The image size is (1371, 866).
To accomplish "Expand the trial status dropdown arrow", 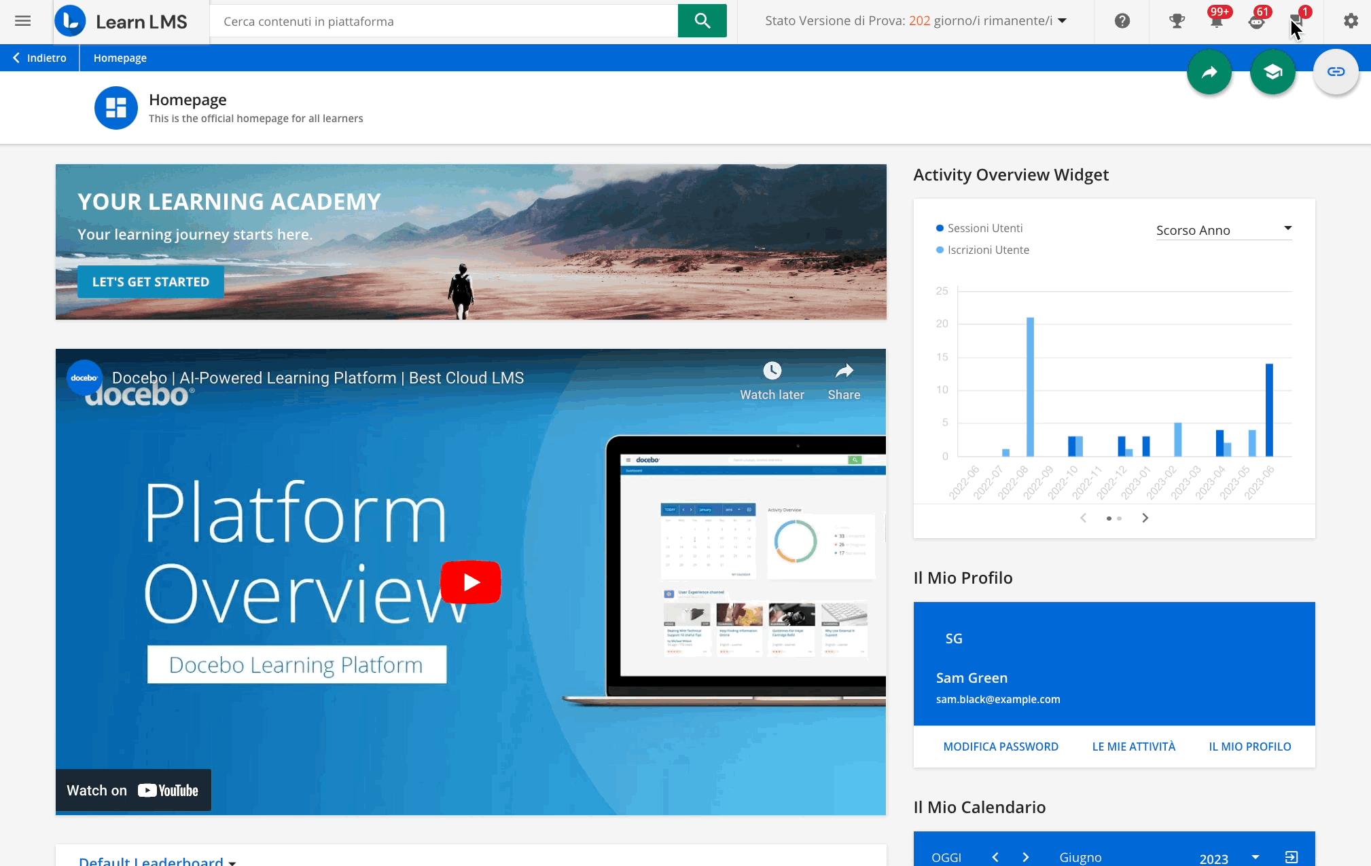I will (x=1062, y=20).
